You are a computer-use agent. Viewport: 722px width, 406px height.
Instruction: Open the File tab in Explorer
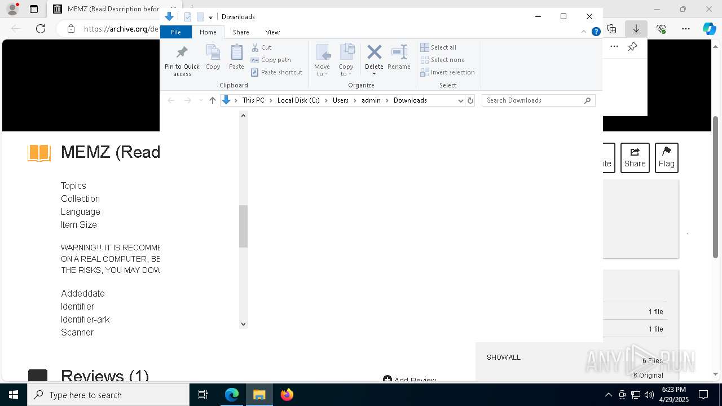tap(176, 32)
